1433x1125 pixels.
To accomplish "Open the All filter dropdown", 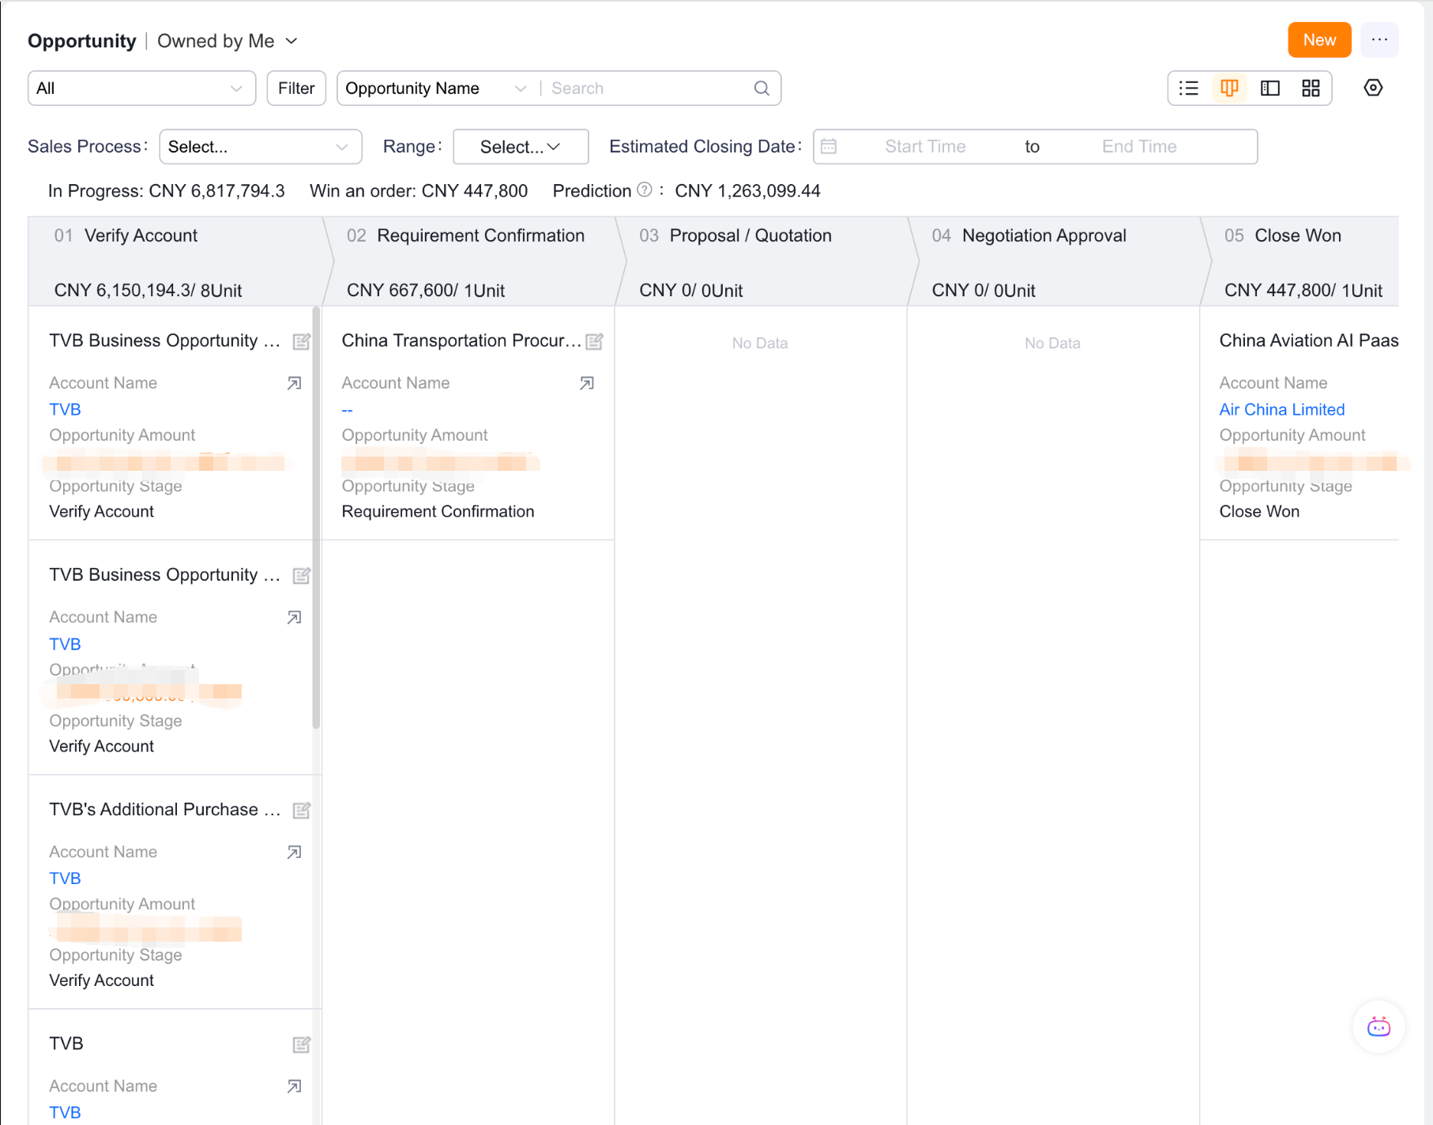I will 142,88.
